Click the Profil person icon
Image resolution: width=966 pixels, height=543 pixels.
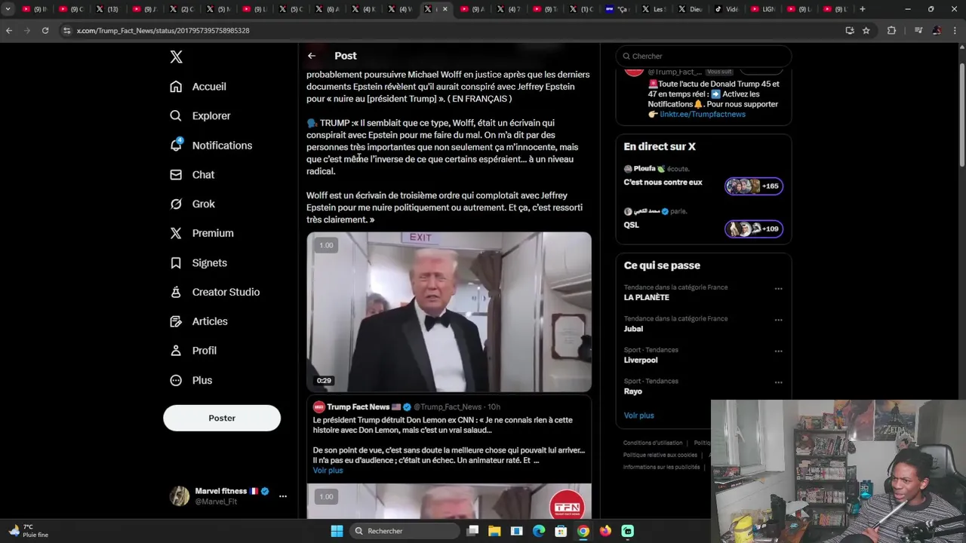176,351
